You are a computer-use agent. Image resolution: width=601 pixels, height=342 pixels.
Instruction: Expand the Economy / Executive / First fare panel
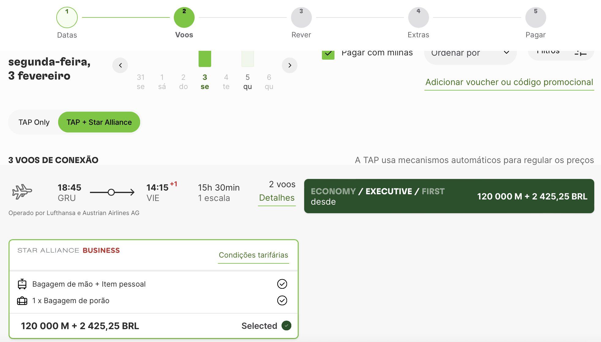coord(449,196)
